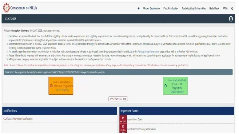Select Post Graduate 1-Year LL.M. radio button
This screenshot has width=239, height=134.
coord(166,86)
